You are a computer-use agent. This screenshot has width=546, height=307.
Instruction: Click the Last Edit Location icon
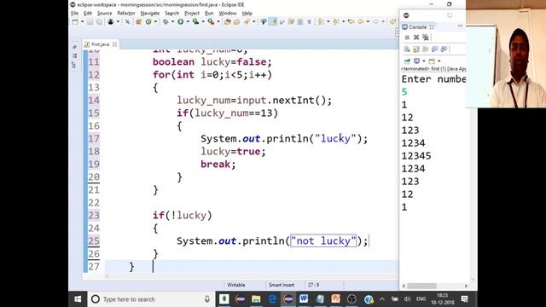351,21
